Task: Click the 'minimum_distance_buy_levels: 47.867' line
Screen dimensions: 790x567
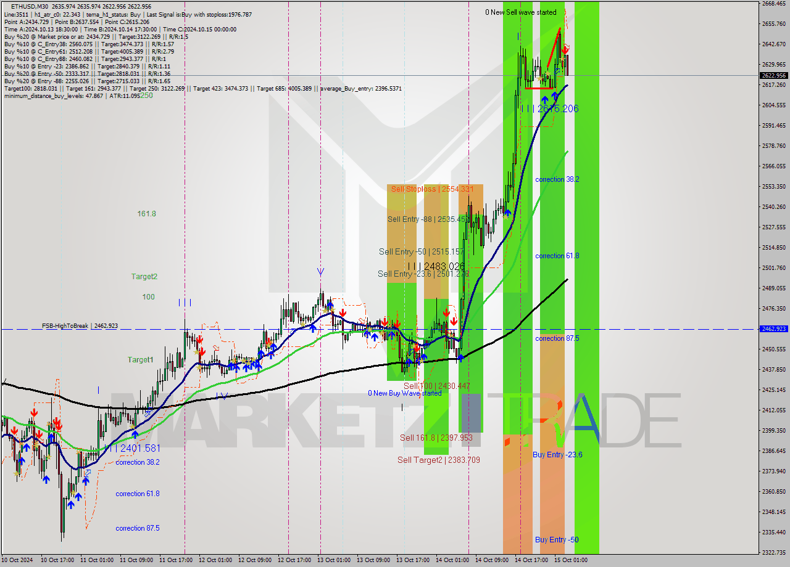Action: coord(72,96)
